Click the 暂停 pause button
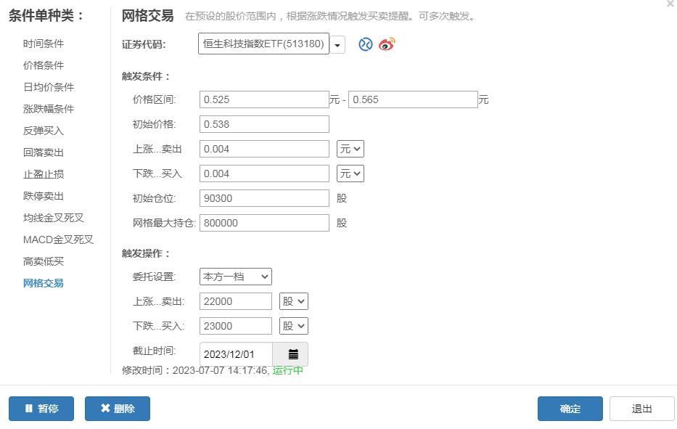Viewport: 677px width, 429px height. pos(41,409)
